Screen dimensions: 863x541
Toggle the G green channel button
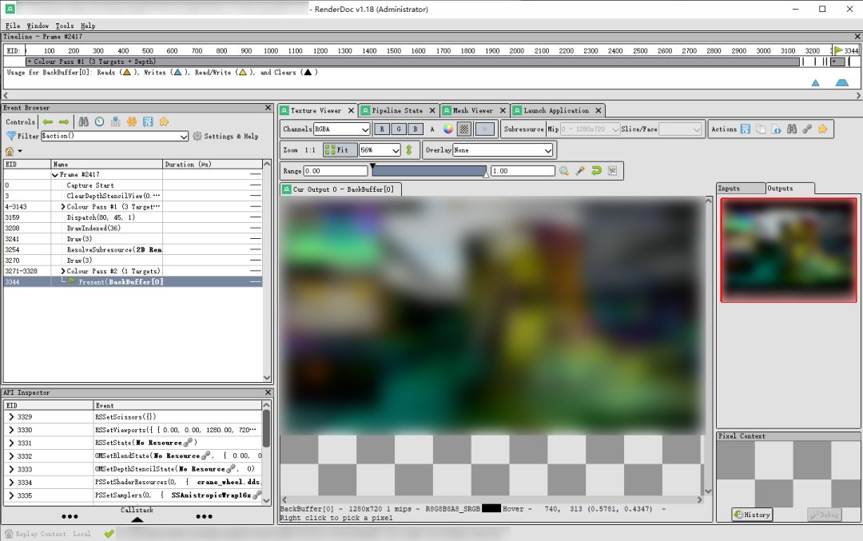tap(398, 129)
